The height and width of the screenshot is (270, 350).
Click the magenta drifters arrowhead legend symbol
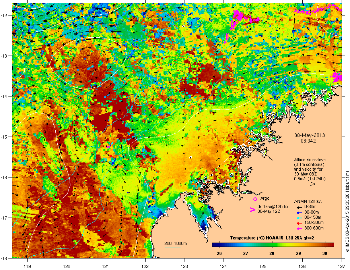point(252,210)
